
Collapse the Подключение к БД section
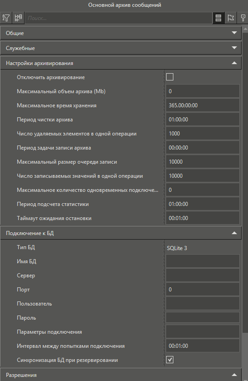coord(234,233)
